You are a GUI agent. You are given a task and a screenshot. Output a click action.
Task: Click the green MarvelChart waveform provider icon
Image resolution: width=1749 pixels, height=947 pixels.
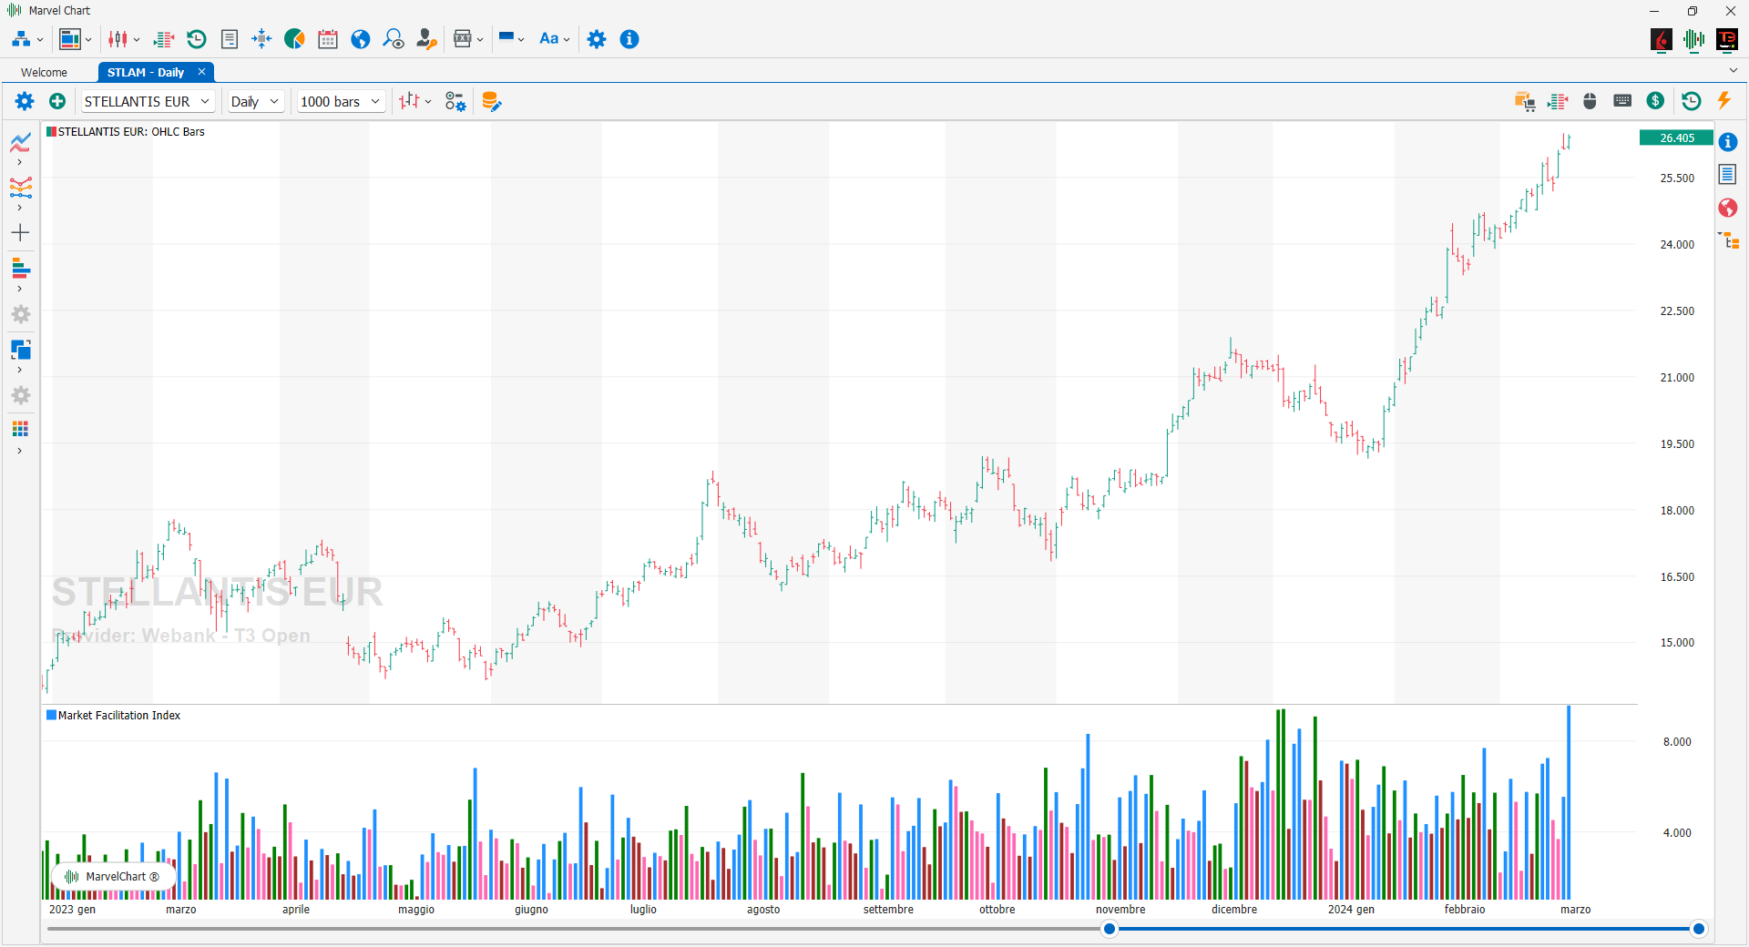[1694, 39]
